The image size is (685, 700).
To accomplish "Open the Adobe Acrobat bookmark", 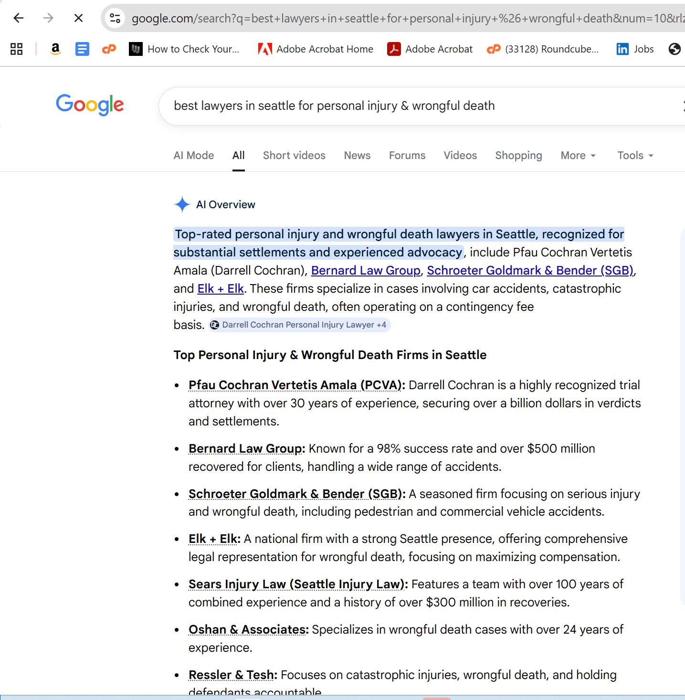I will (430, 49).
